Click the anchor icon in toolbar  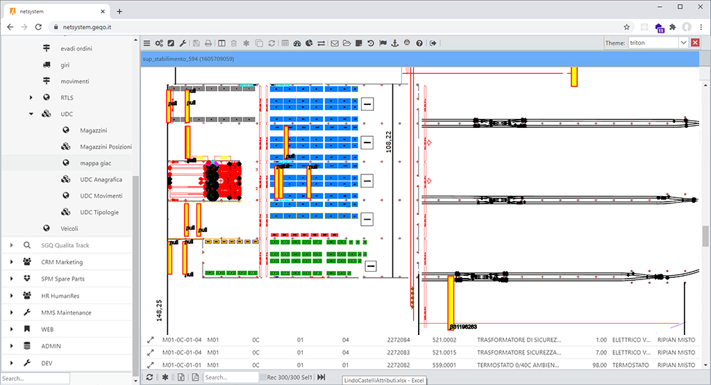[395, 43]
